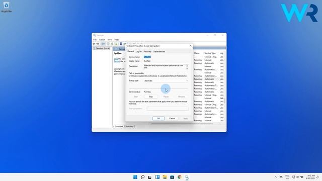
Task: Click the Export List toolbar icon
Action: [x=116, y=44]
